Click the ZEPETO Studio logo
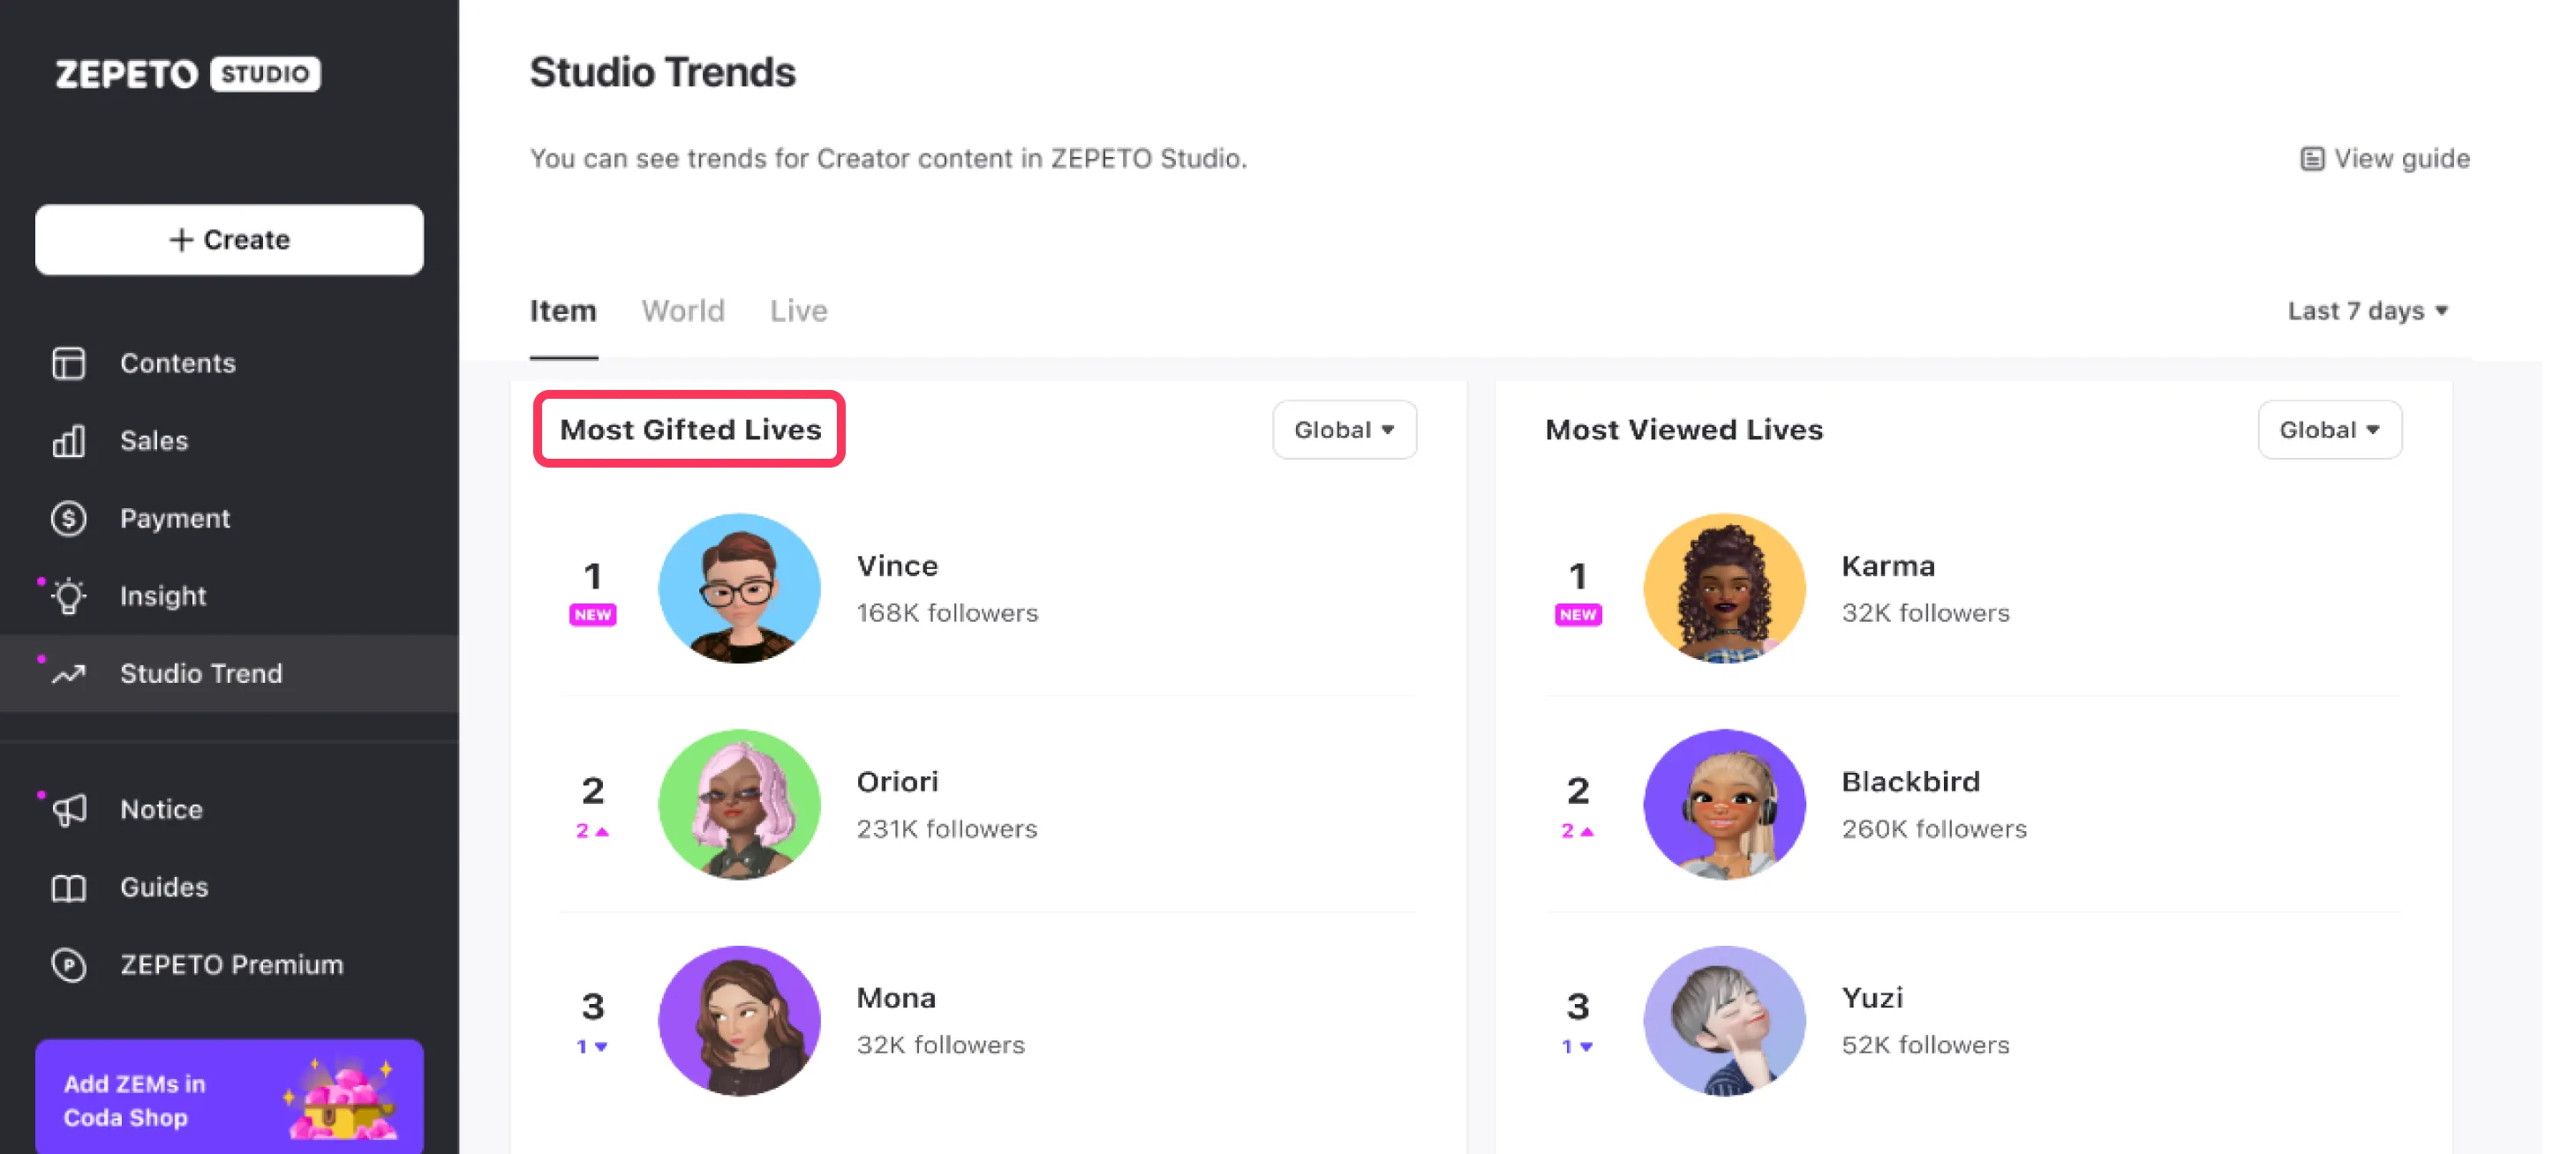 188,74
